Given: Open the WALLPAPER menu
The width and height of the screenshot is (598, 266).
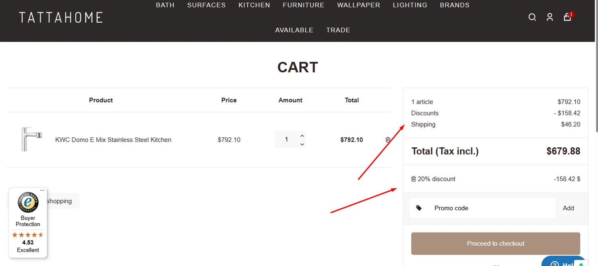Looking at the screenshot, I should click(358, 5).
